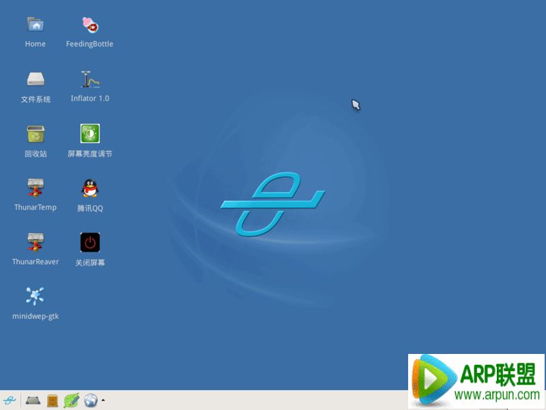Open the FeedingBottle WEP tool
The image size is (546, 410).
tap(89, 24)
